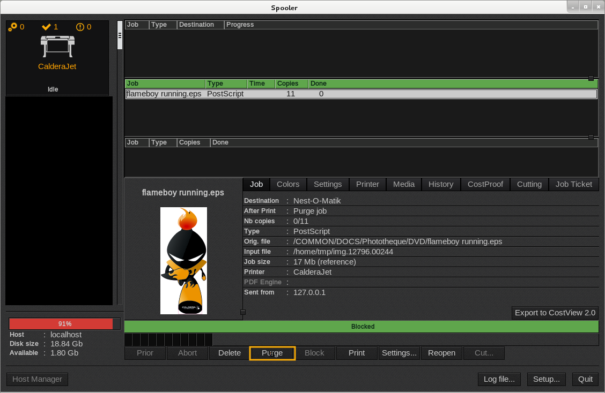This screenshot has width=605, height=393.
Task: Click the Delete button
Action: point(230,353)
